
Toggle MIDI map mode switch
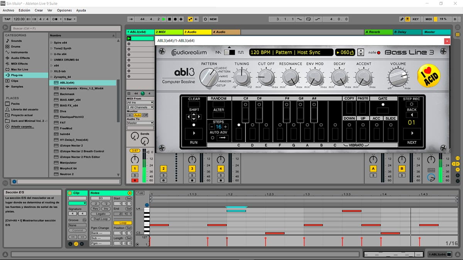(x=428, y=19)
